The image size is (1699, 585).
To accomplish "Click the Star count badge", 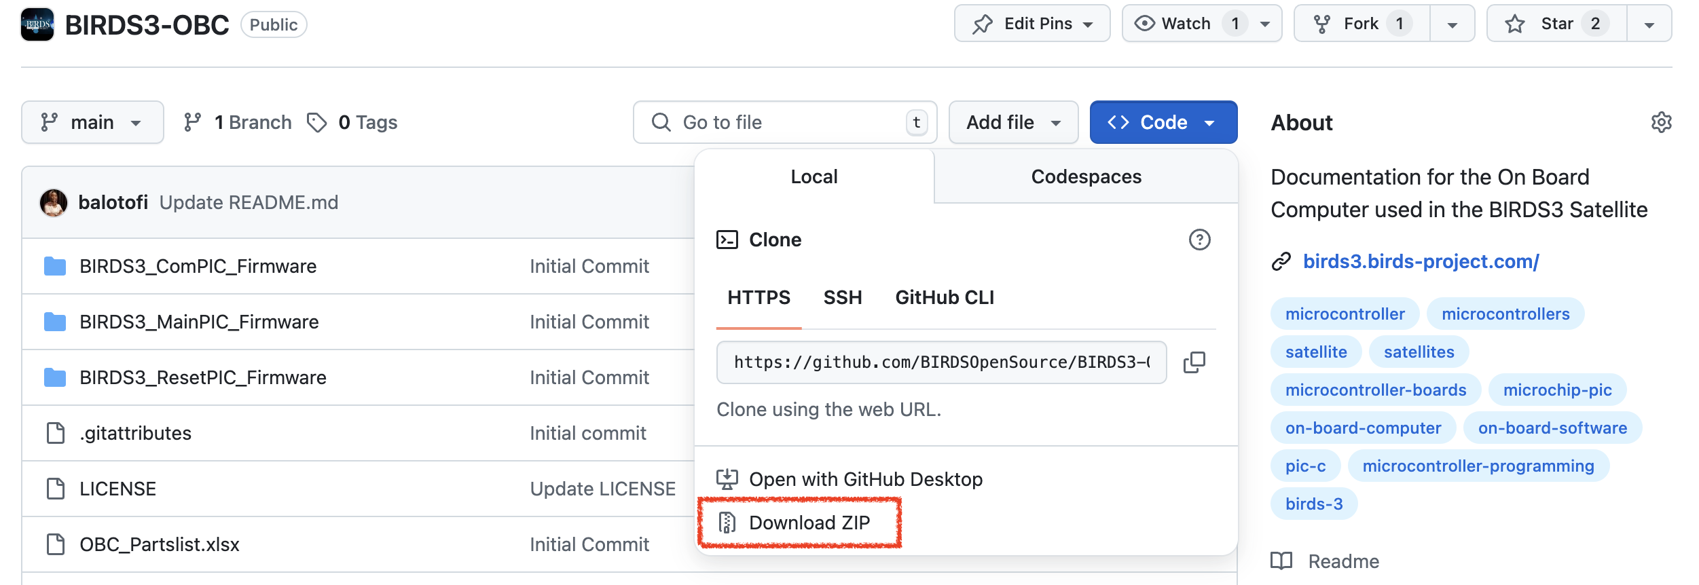I will [x=1595, y=24].
